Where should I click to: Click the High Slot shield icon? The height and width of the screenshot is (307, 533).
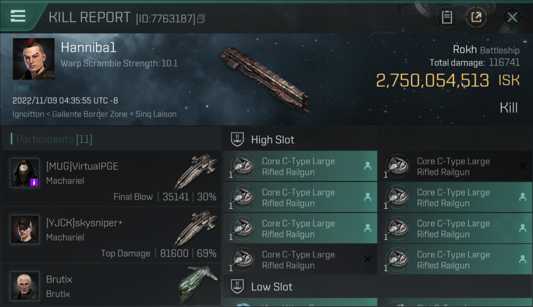237,140
